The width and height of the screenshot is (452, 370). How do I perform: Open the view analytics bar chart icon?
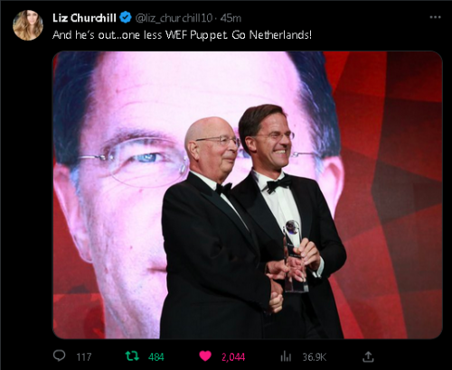pos(286,356)
